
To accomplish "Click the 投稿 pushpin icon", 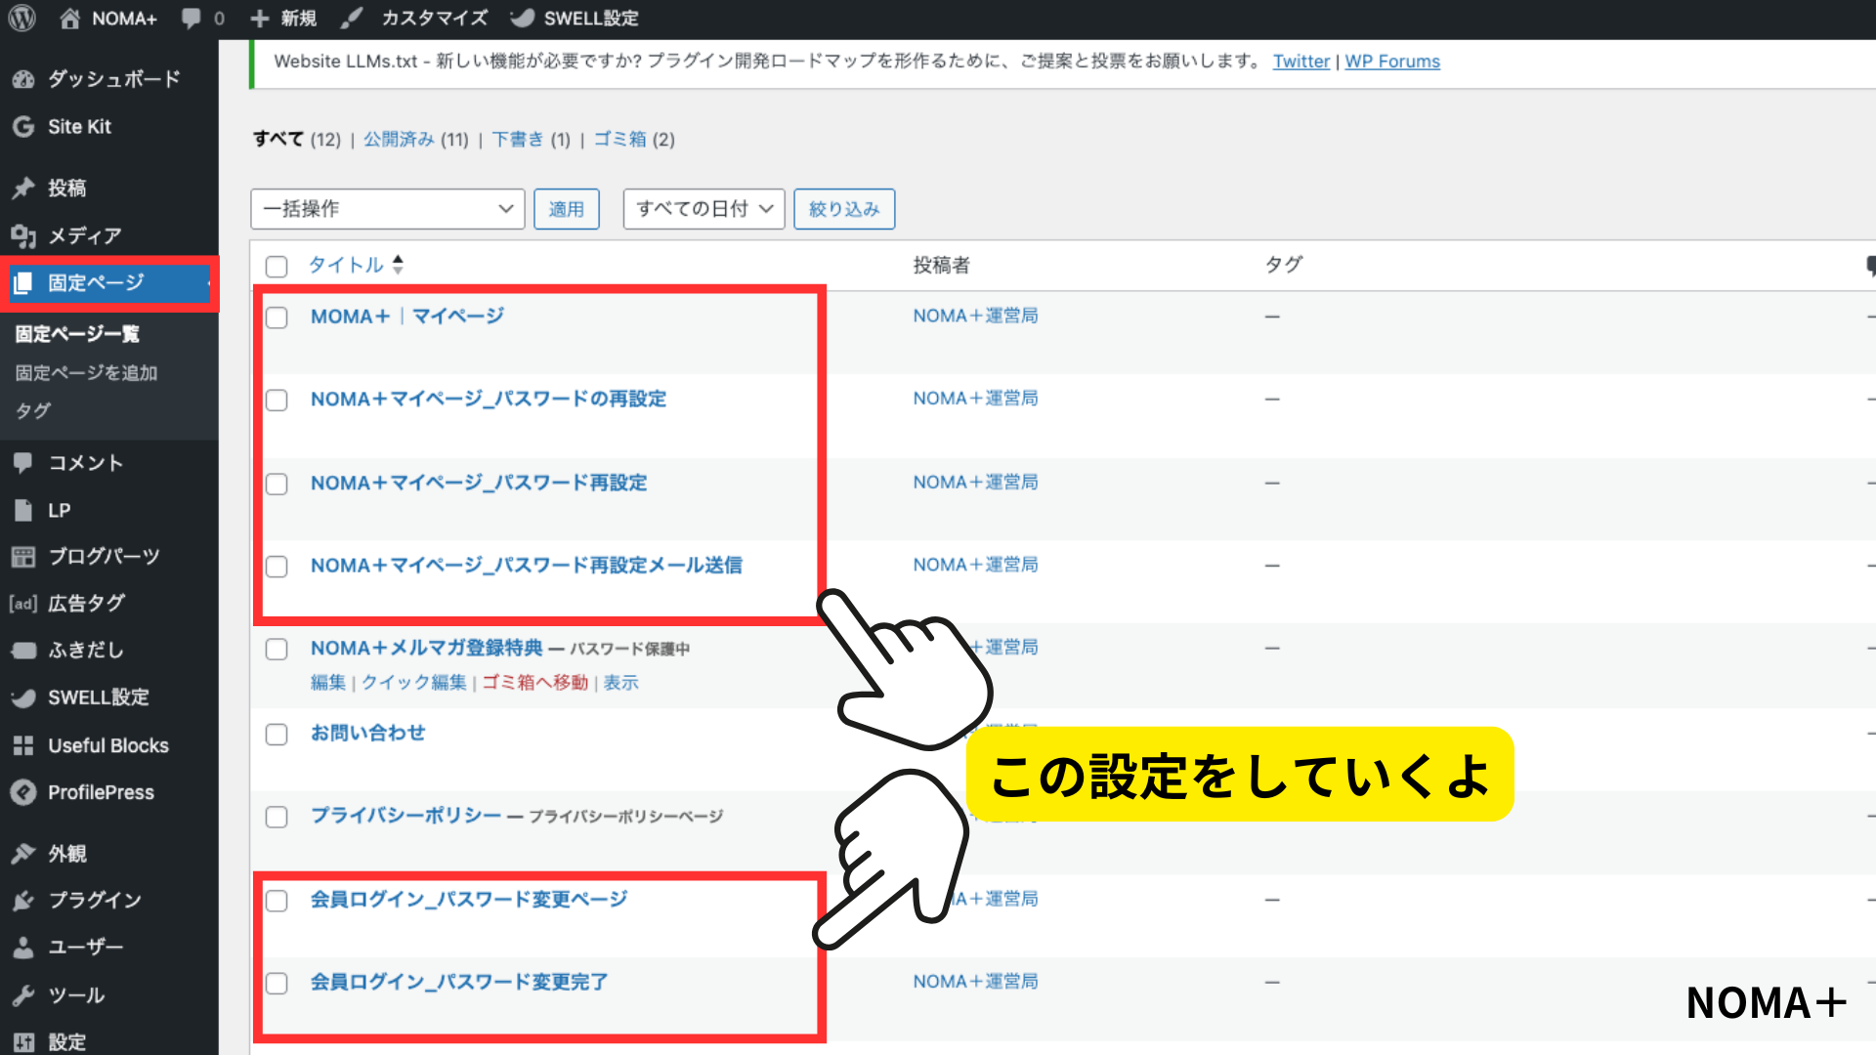I will point(23,188).
